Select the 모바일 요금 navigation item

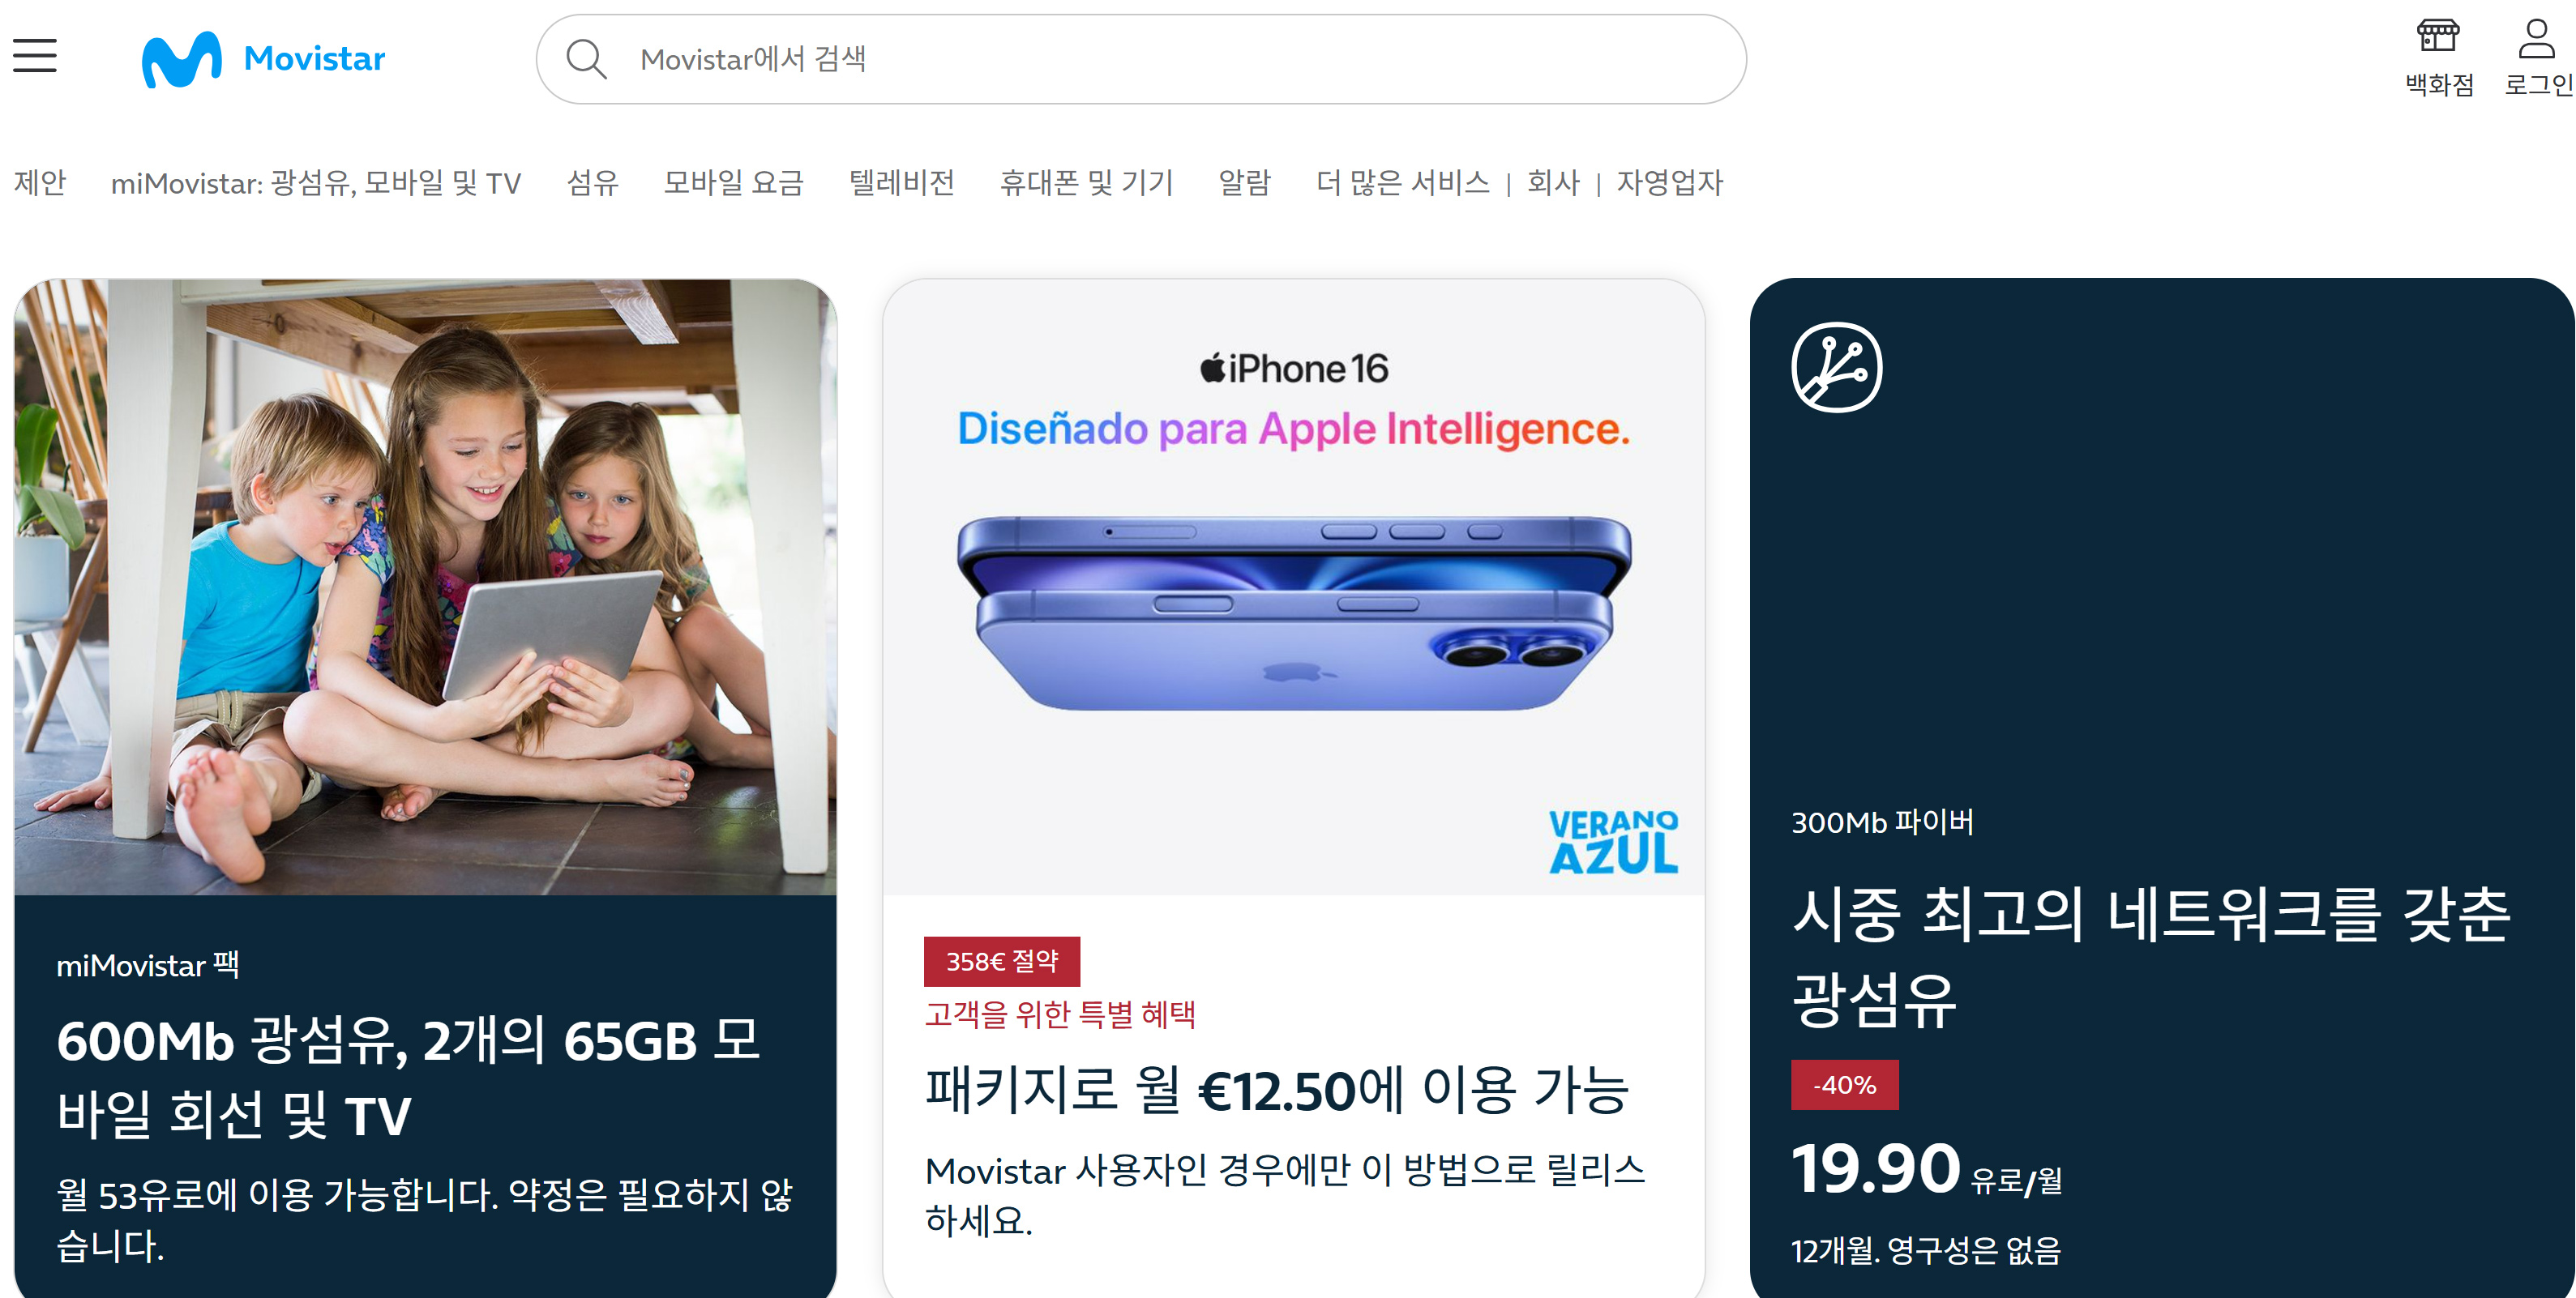tap(734, 183)
